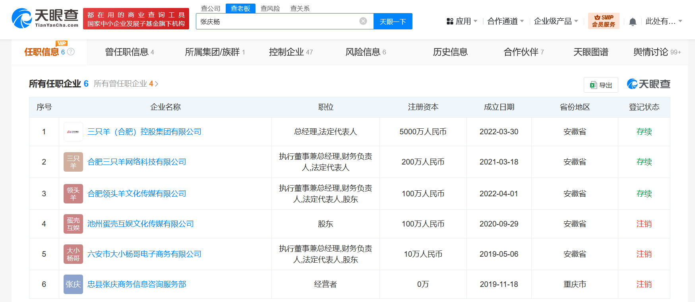Open 三只羊（合肥）控股集团有限公司 link

(144, 132)
